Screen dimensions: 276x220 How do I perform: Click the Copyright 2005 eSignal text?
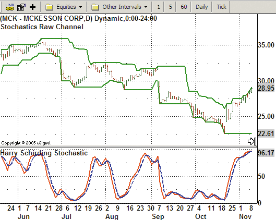tap(26, 143)
